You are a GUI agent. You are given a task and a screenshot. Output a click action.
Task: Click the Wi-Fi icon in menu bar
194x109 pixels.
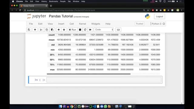pyautogui.click(x=160, y=1)
